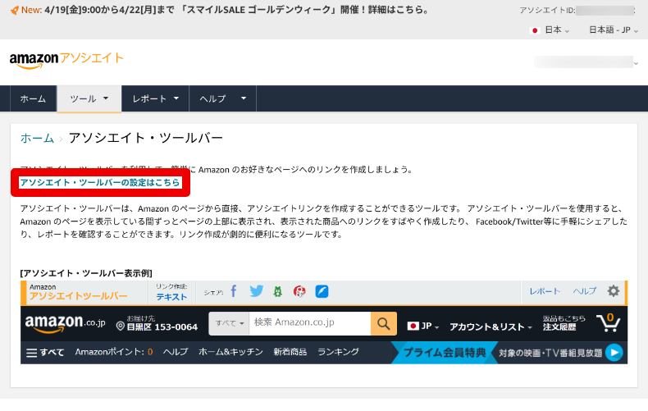The width and height of the screenshot is (648, 411).
Task: Click the スマイルSALE announcement link
Action: pos(236,10)
